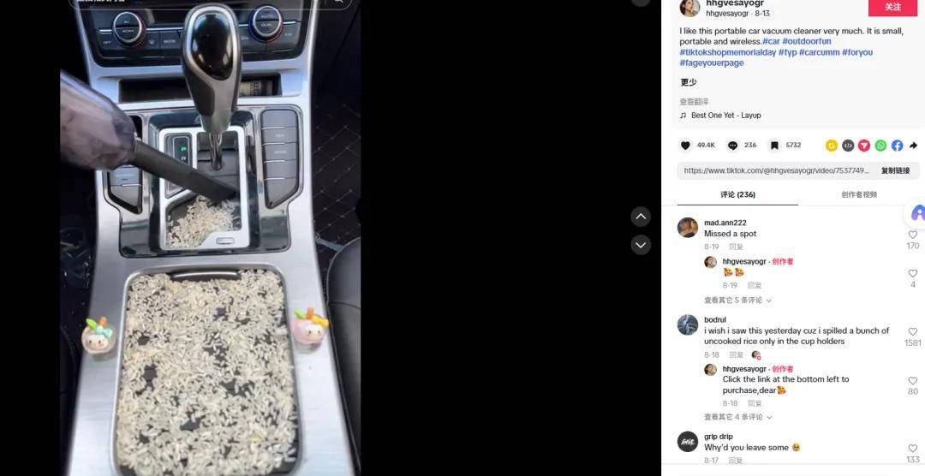Select the 评论 (236) tab
Screen dimensions: 925x476
[x=737, y=194]
